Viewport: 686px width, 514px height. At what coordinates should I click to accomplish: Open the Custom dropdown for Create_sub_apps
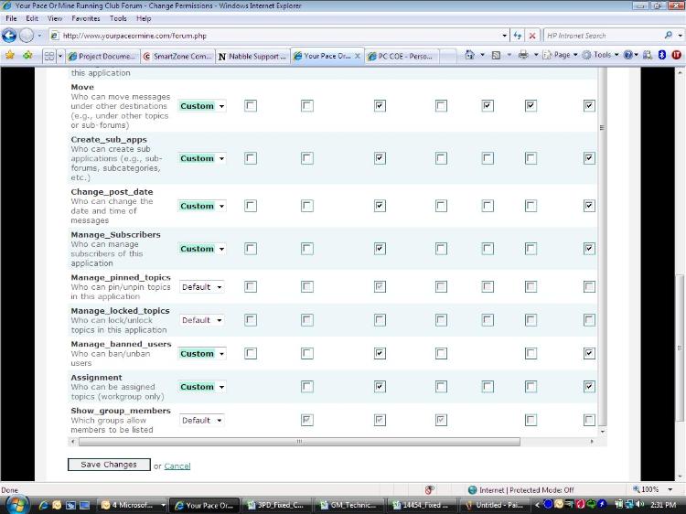click(x=202, y=158)
